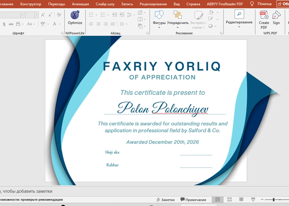Apply the text highlight color

point(43,24)
